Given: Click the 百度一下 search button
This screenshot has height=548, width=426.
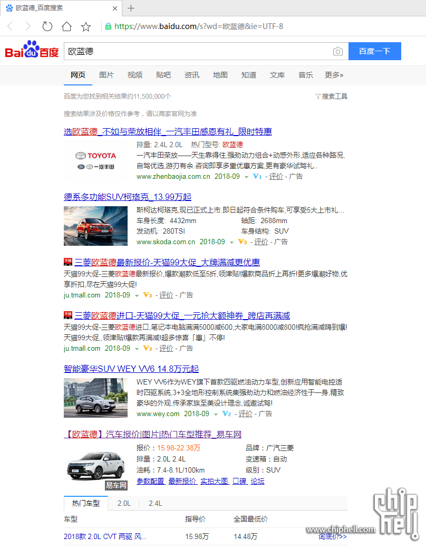Looking at the screenshot, I should [x=375, y=51].
